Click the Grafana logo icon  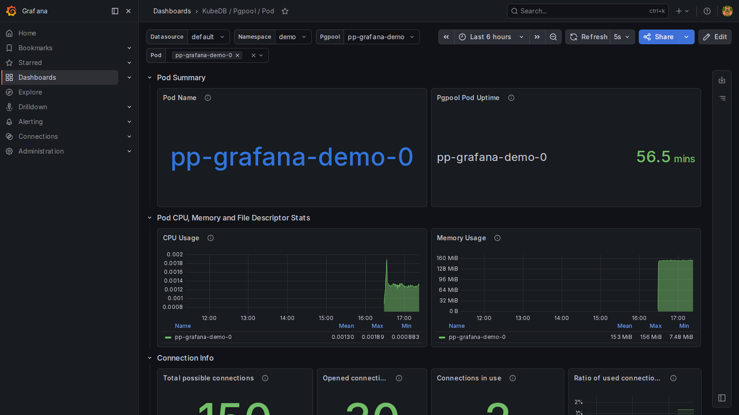tap(11, 11)
